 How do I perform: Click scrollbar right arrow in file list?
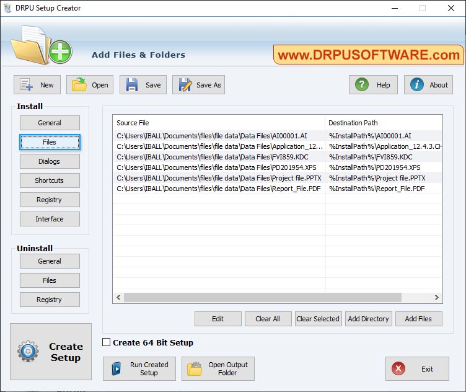[436, 297]
